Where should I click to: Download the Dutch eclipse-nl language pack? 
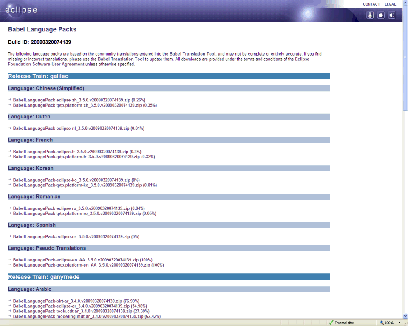point(71,128)
